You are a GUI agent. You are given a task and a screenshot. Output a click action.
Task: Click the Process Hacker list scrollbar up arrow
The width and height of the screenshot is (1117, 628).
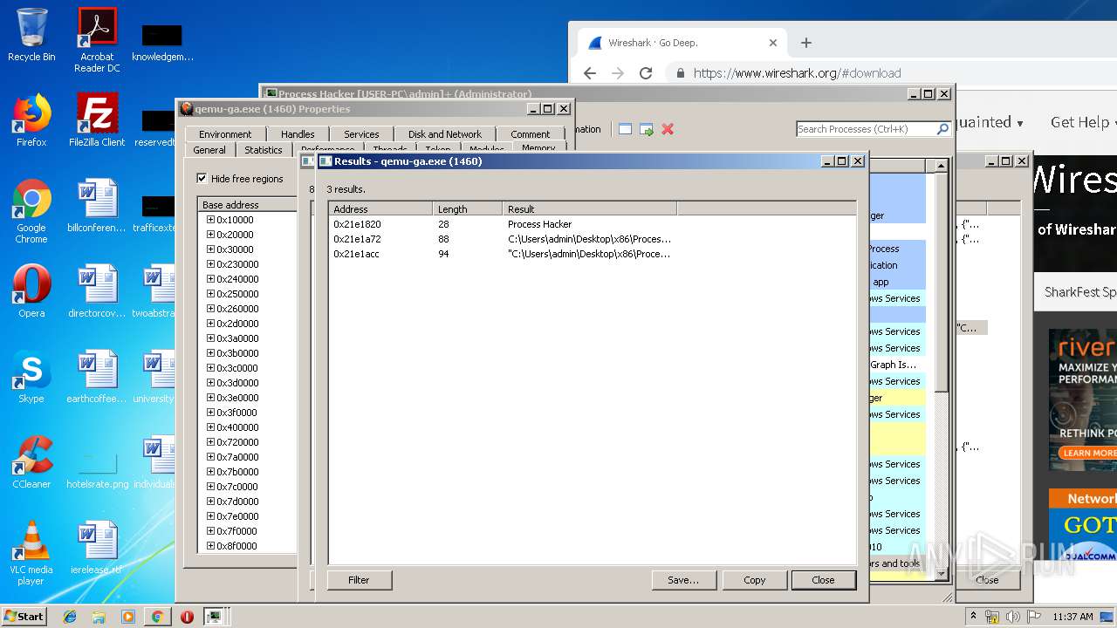(x=942, y=166)
